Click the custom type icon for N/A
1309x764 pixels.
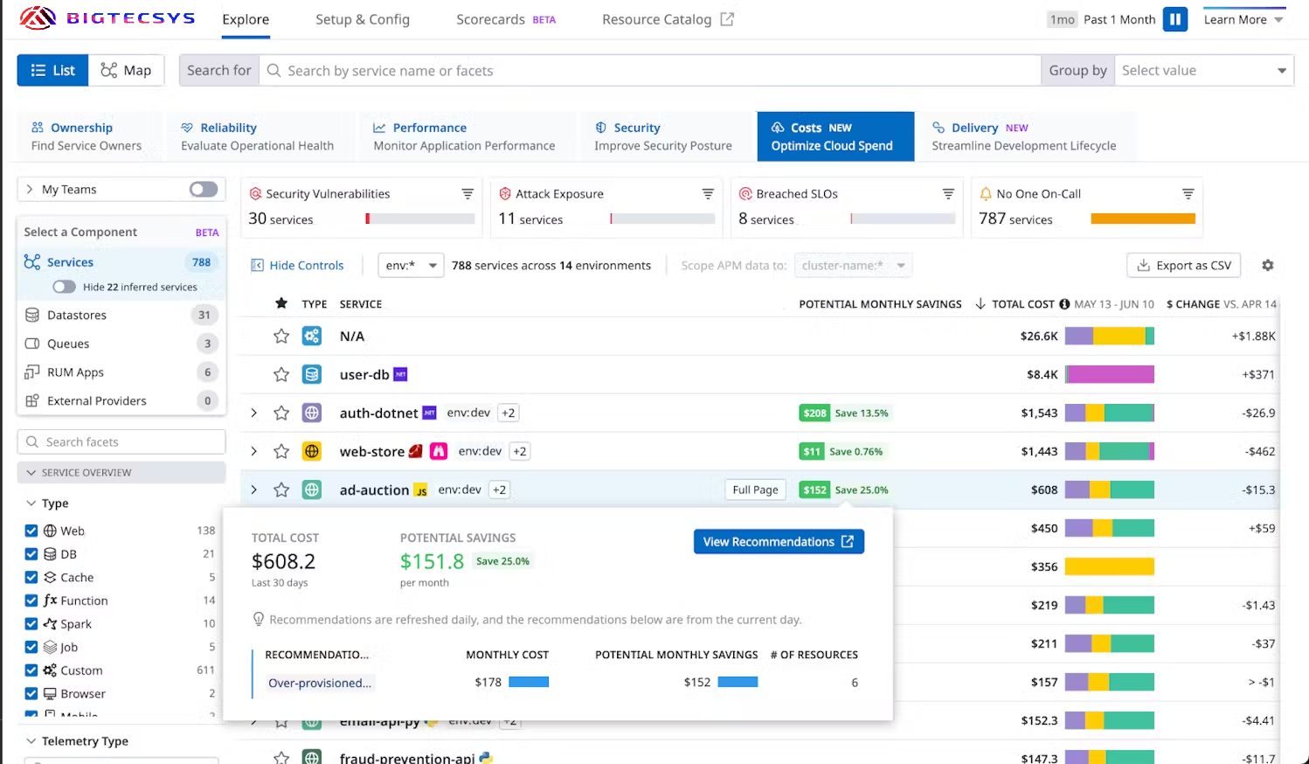pyautogui.click(x=312, y=336)
